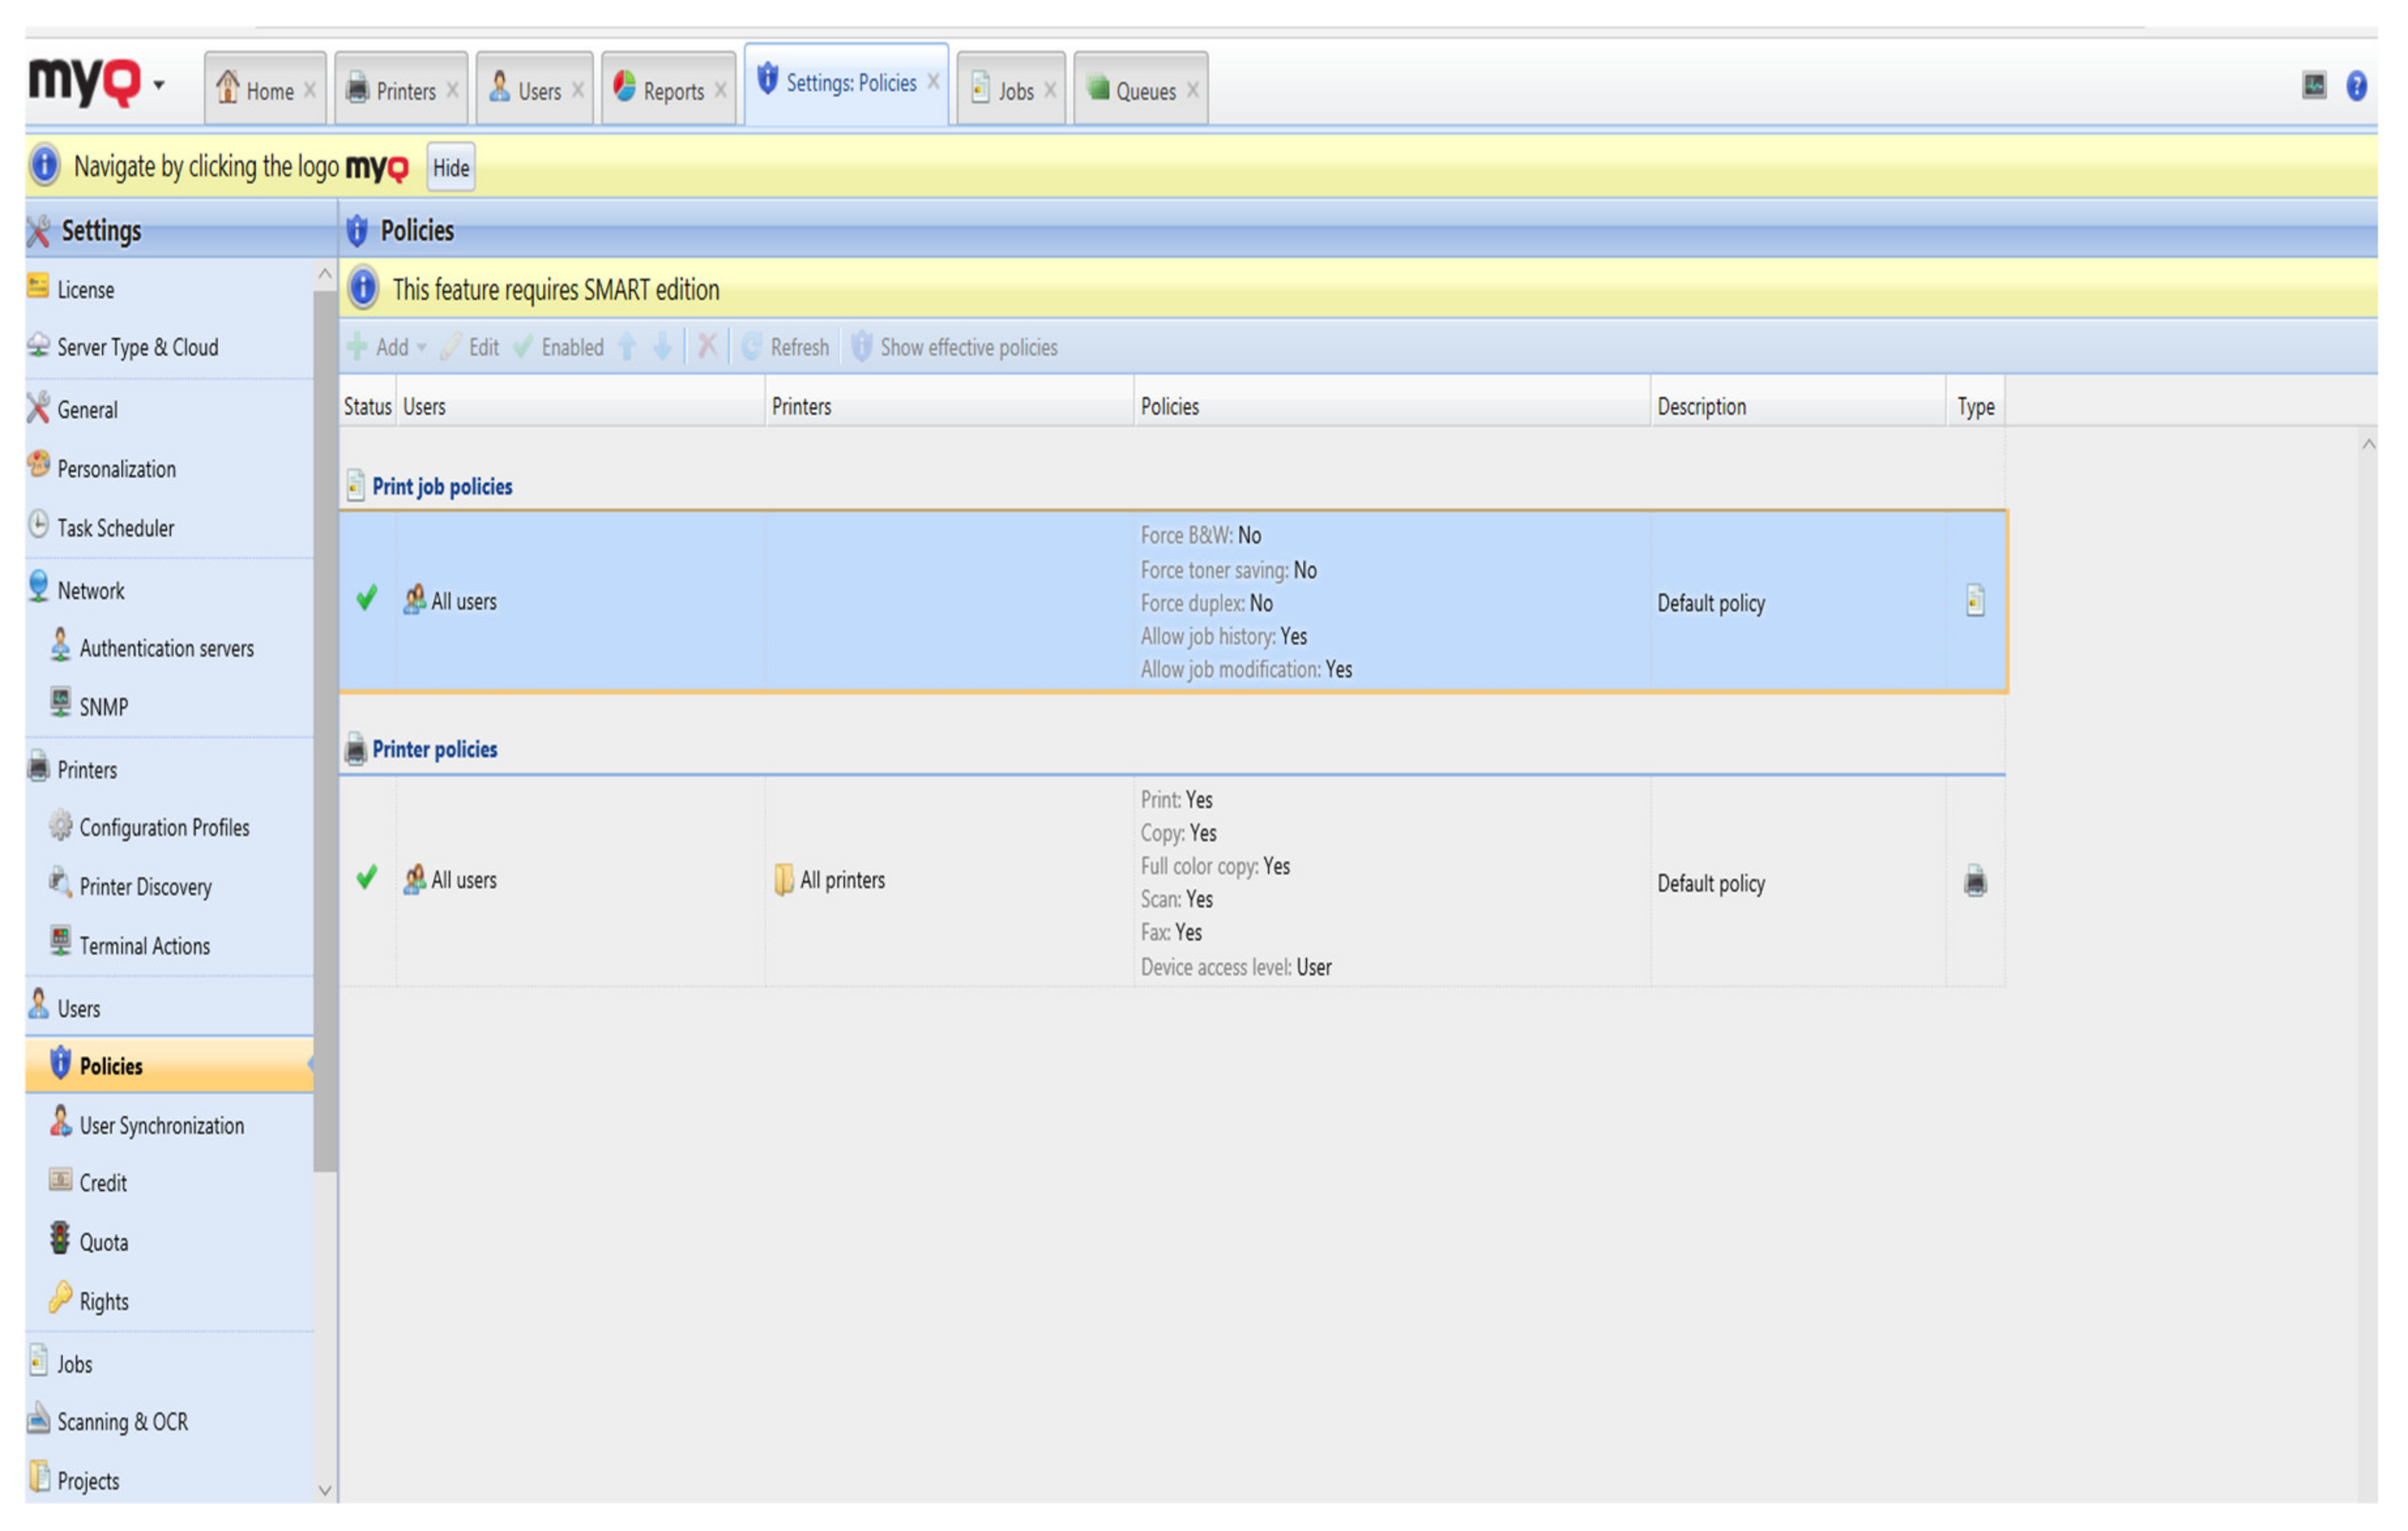The height and width of the screenshot is (1531, 2408).
Task: Switch to the Reports tab
Action: [x=660, y=90]
